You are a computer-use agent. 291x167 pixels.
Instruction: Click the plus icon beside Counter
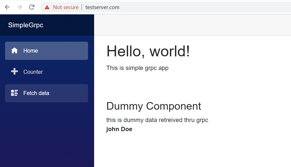(14, 71)
